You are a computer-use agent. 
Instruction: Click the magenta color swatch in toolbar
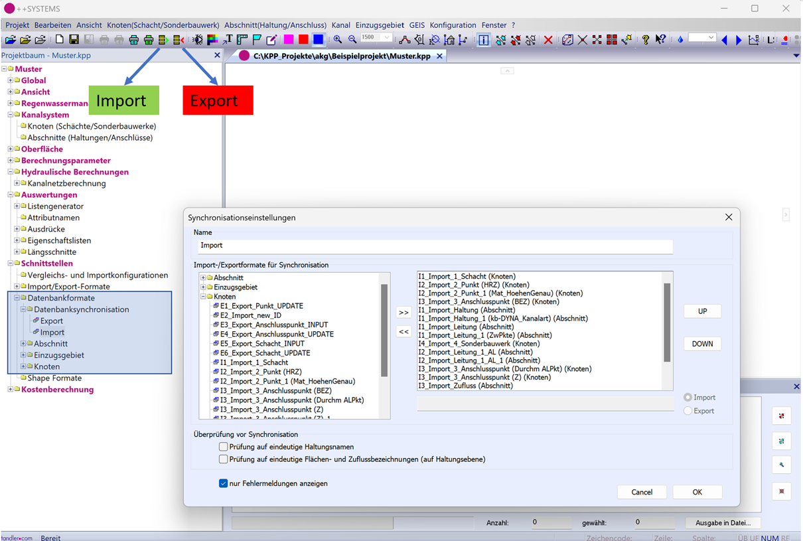click(x=289, y=40)
